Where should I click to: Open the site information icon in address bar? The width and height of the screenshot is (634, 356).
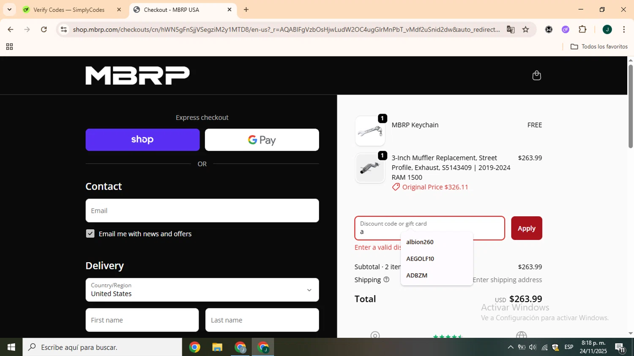(x=64, y=30)
